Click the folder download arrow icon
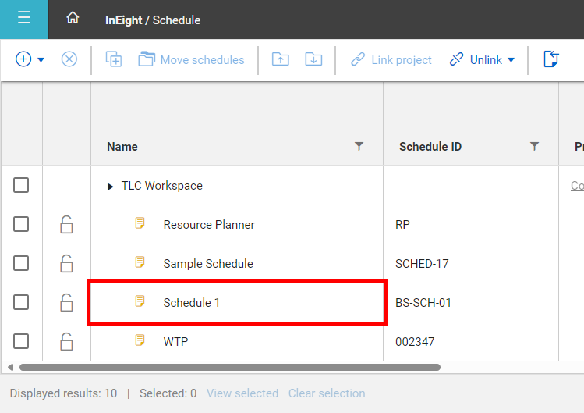This screenshot has width=584, height=413. click(x=313, y=59)
